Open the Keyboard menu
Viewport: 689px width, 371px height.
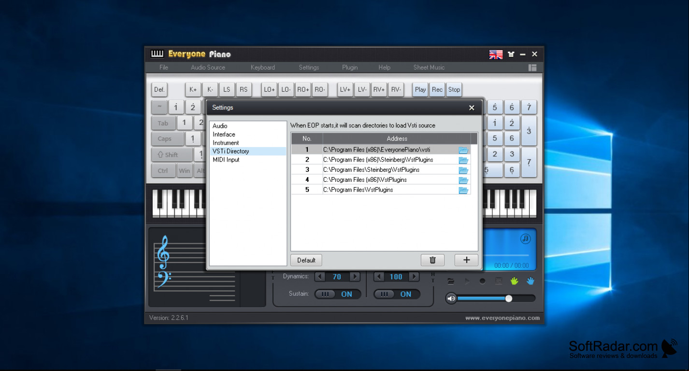pyautogui.click(x=263, y=68)
